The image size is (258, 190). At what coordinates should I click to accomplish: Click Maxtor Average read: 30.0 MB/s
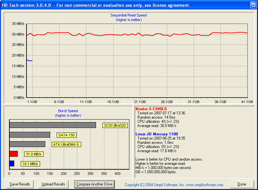pyautogui.click(x=157, y=126)
